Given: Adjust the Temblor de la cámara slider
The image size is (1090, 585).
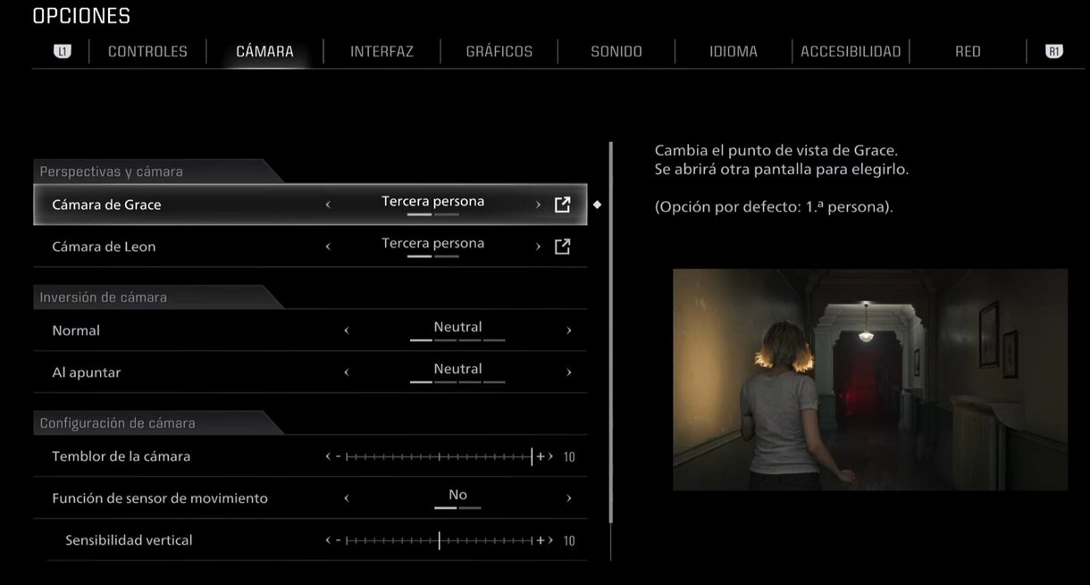Looking at the screenshot, I should pos(442,455).
